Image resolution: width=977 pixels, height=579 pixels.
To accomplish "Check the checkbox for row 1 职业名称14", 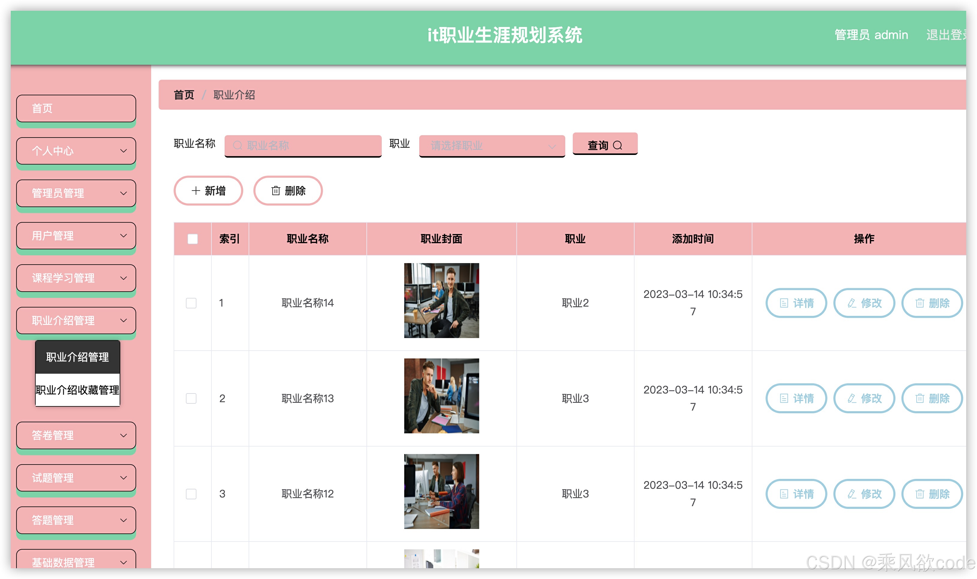I will pos(191,303).
